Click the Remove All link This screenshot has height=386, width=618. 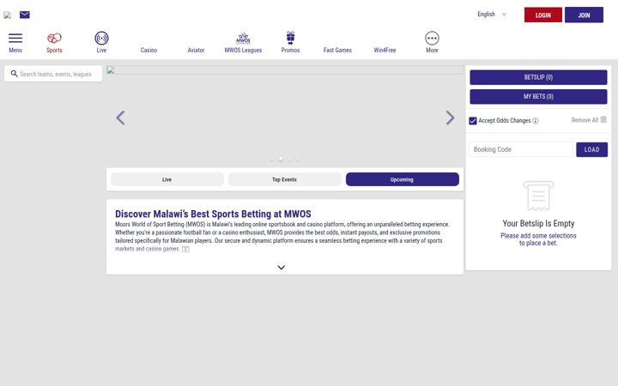[x=585, y=120]
